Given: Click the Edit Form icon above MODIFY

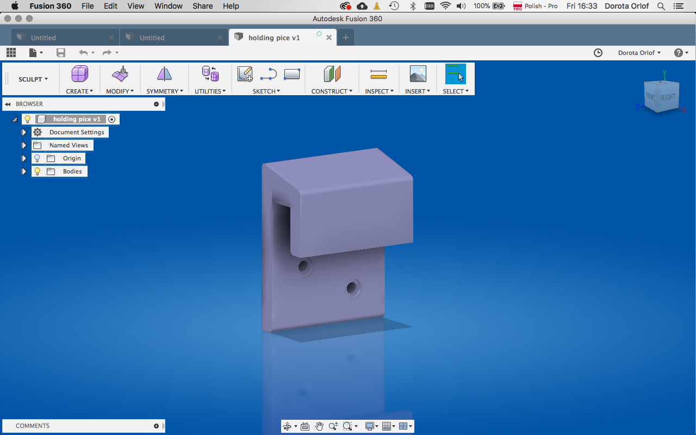Looking at the screenshot, I should 120,74.
